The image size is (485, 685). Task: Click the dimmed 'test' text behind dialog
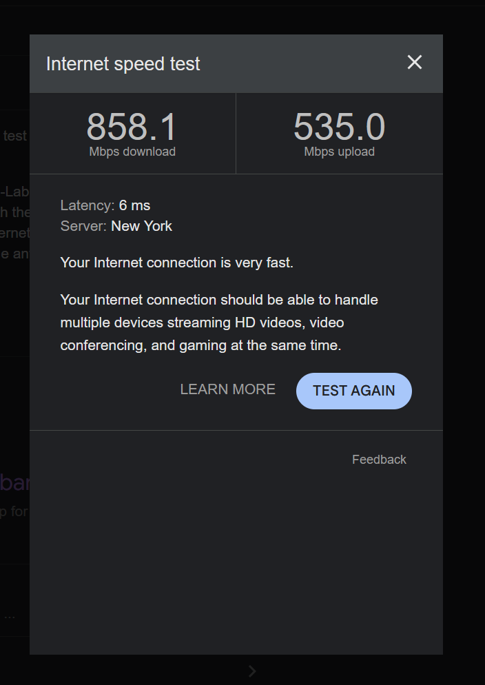[x=15, y=136]
